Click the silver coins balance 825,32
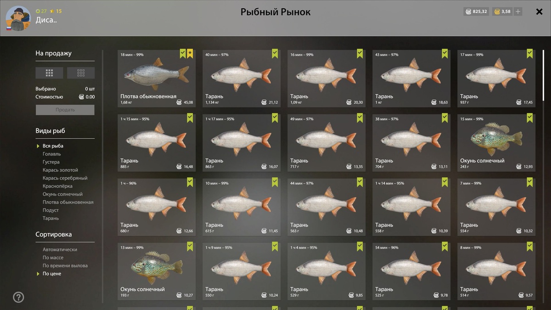 pyautogui.click(x=476, y=11)
